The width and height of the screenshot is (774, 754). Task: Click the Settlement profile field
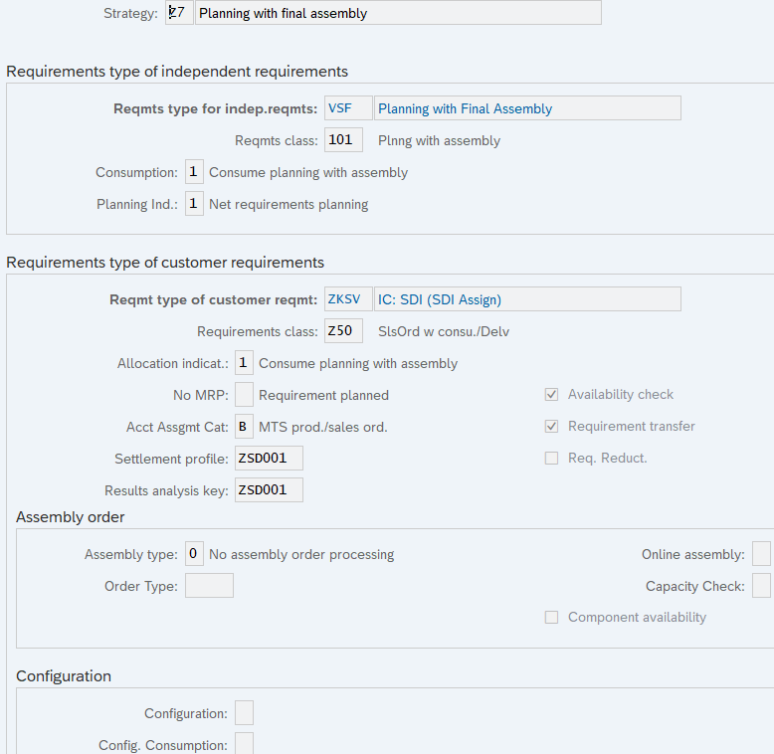pyautogui.click(x=269, y=459)
